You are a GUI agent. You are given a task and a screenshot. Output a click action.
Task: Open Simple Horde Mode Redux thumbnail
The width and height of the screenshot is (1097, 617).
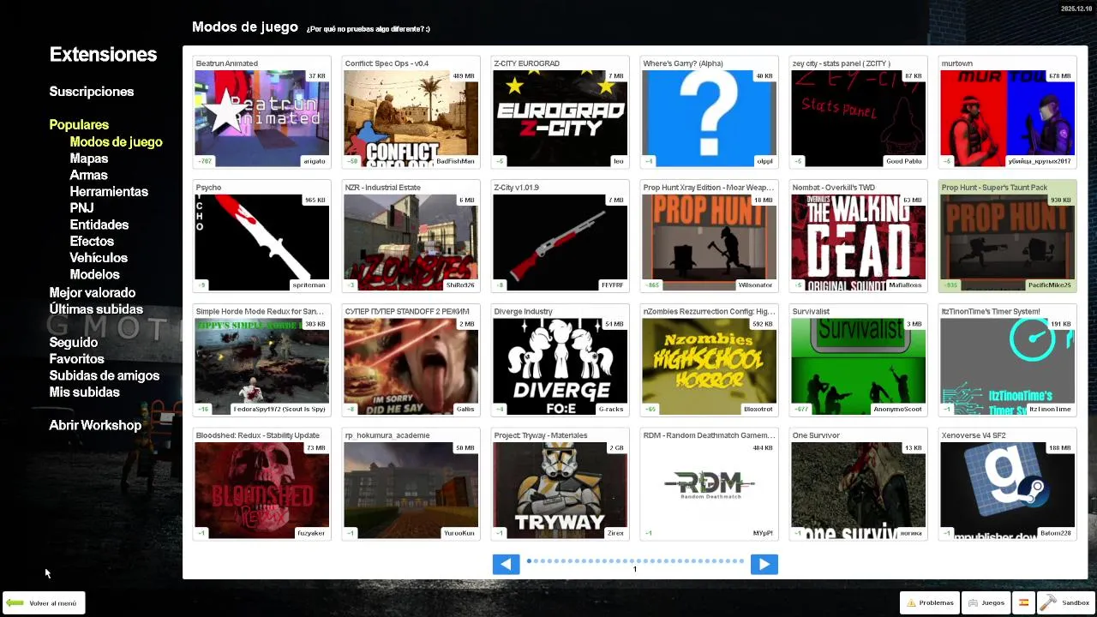[x=261, y=367]
